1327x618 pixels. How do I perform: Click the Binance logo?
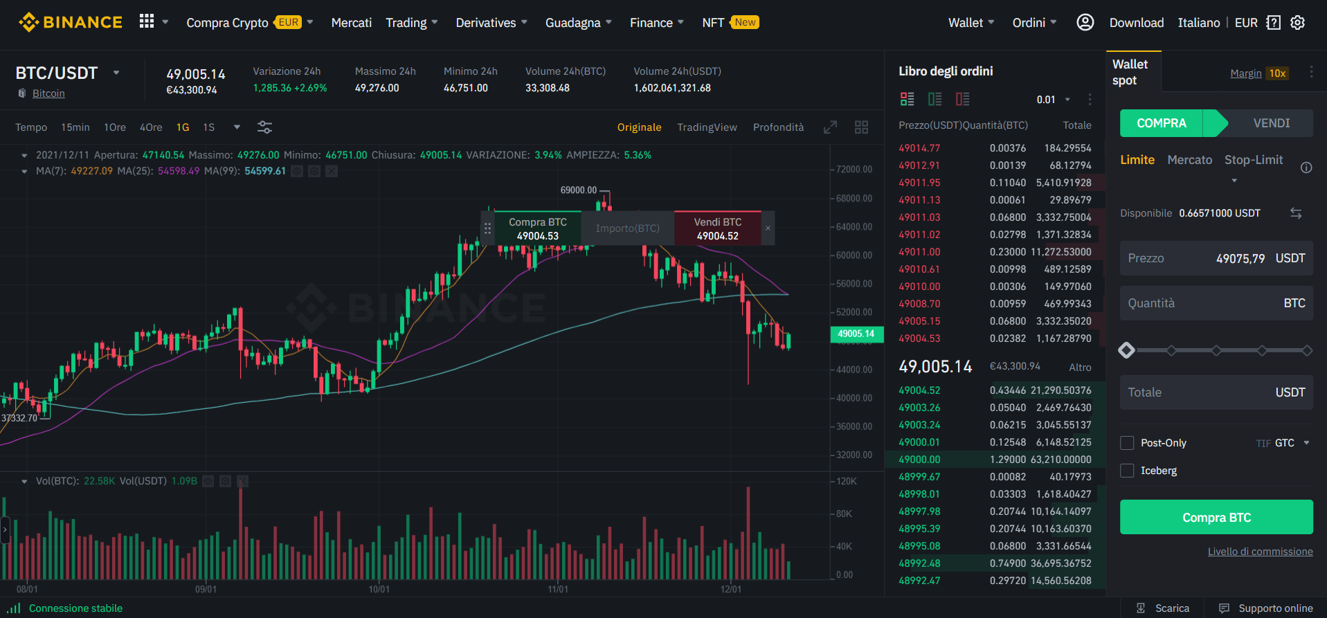[71, 22]
